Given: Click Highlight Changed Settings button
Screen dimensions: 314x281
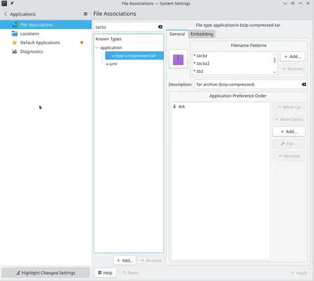Looking at the screenshot, I should [46, 273].
